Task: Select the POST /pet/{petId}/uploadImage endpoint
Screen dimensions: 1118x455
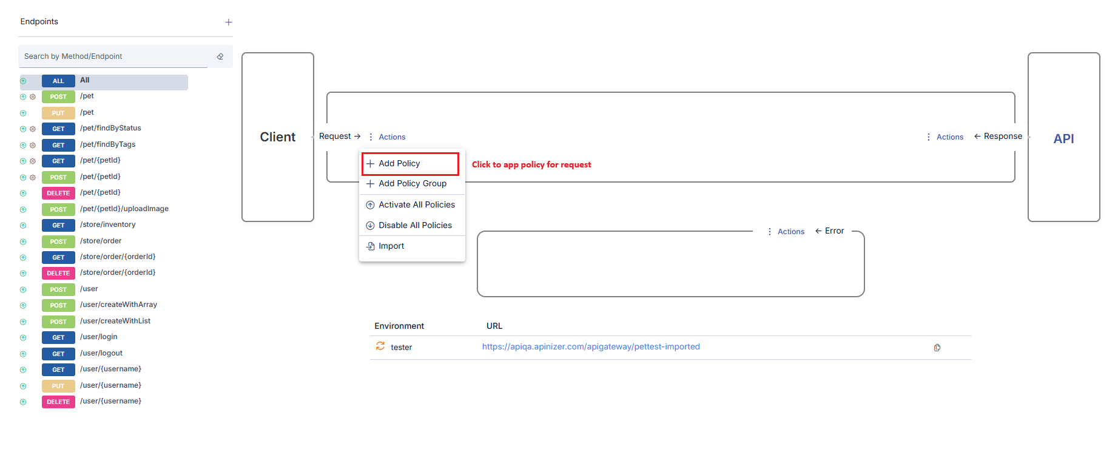Action: tap(124, 209)
